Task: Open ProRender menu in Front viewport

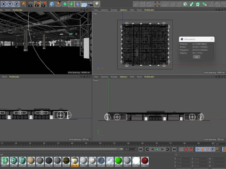Action: click(149, 77)
